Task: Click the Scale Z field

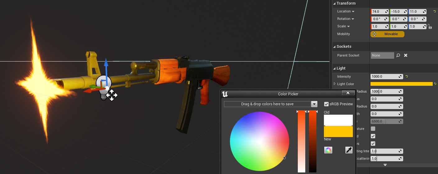Action: coord(417,26)
